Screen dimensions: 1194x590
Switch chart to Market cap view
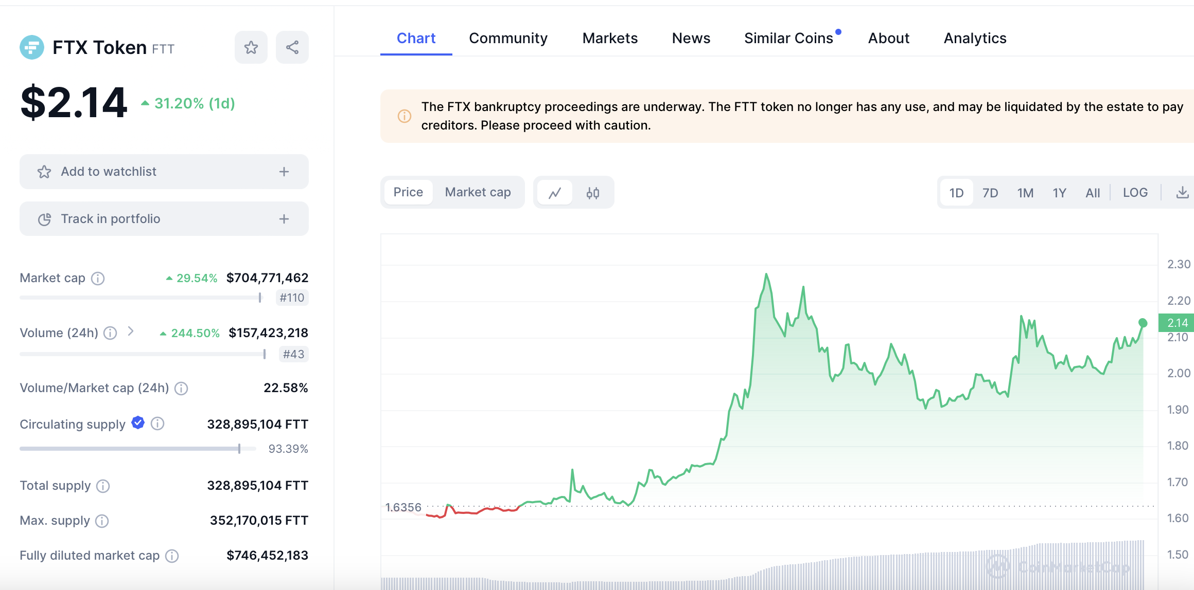click(478, 192)
